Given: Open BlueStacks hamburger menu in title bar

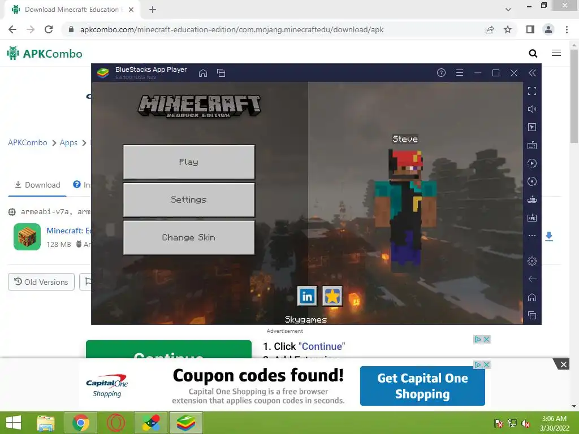Looking at the screenshot, I should [x=459, y=73].
